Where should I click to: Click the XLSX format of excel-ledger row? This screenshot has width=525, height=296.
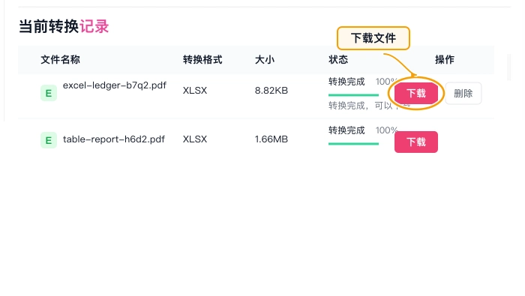[x=195, y=91]
